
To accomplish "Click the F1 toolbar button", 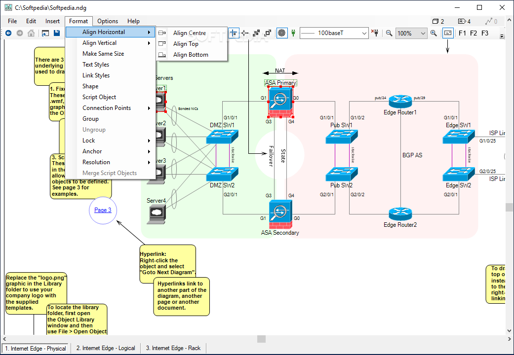I will point(462,33).
